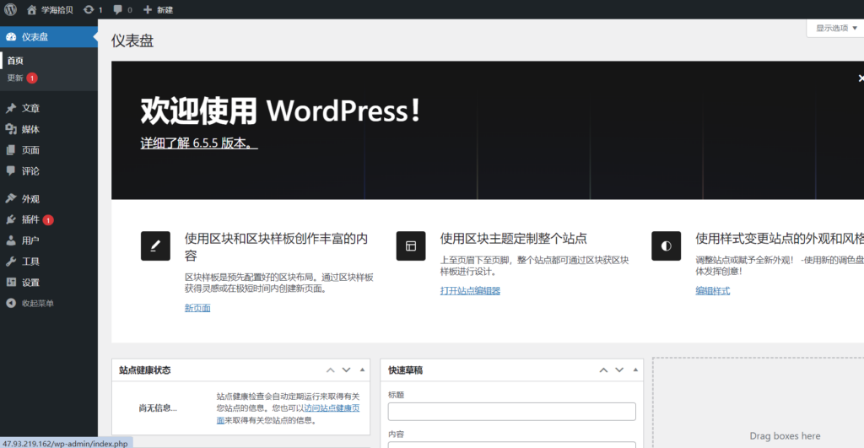
Task: Click the 详细了解 6.5.5 版本 link
Action: pos(198,143)
